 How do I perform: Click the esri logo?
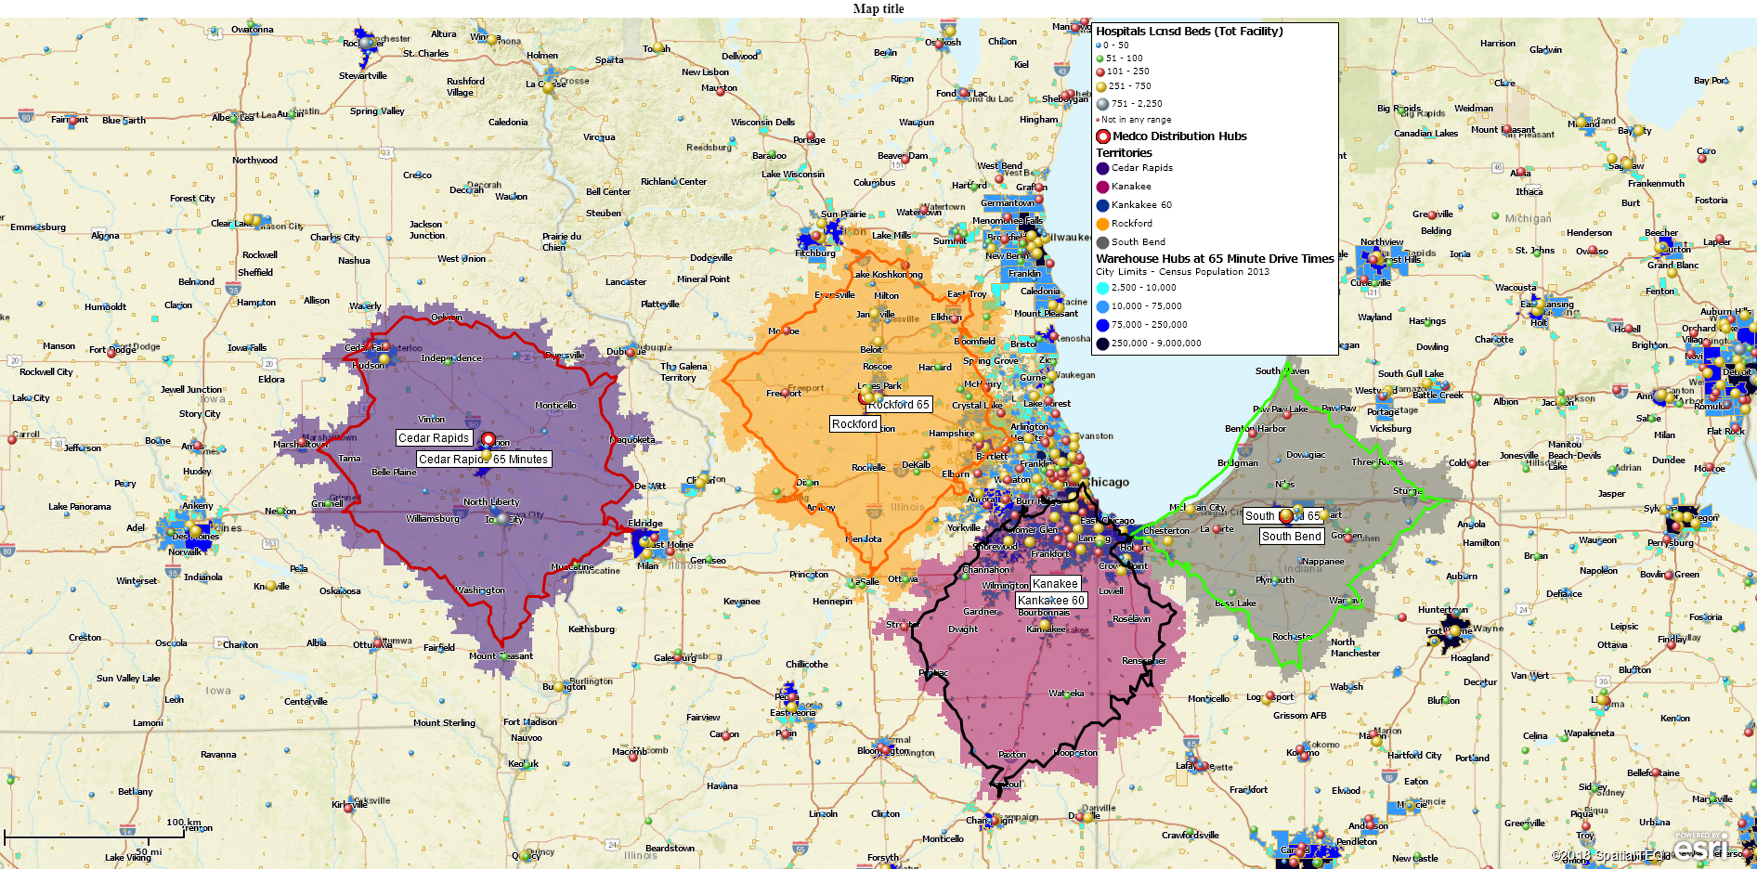(1702, 848)
